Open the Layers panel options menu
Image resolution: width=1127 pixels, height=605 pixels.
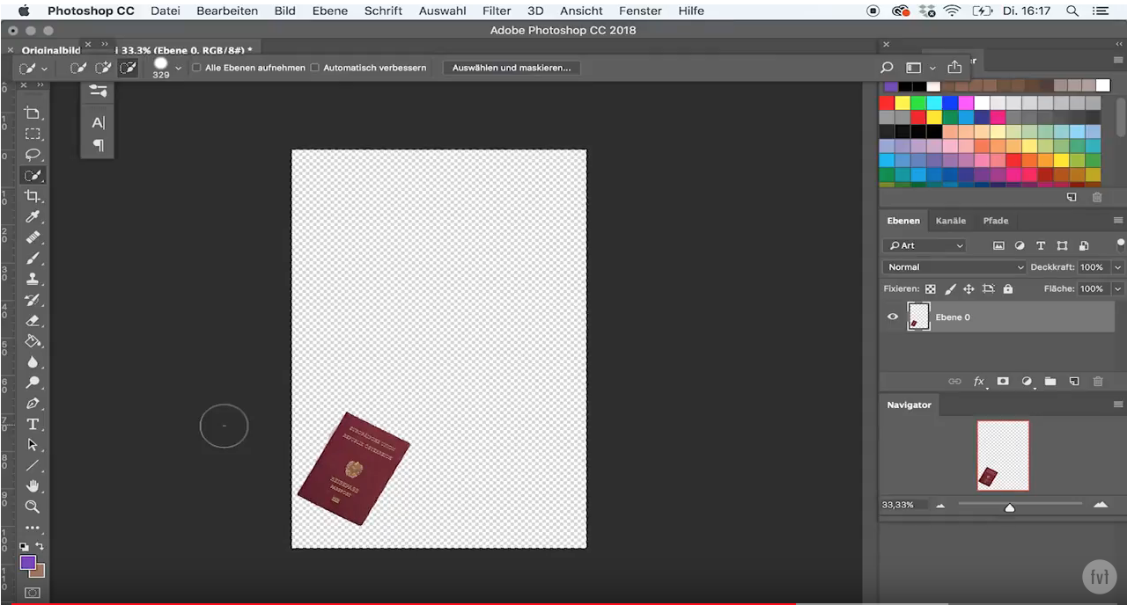(1118, 221)
